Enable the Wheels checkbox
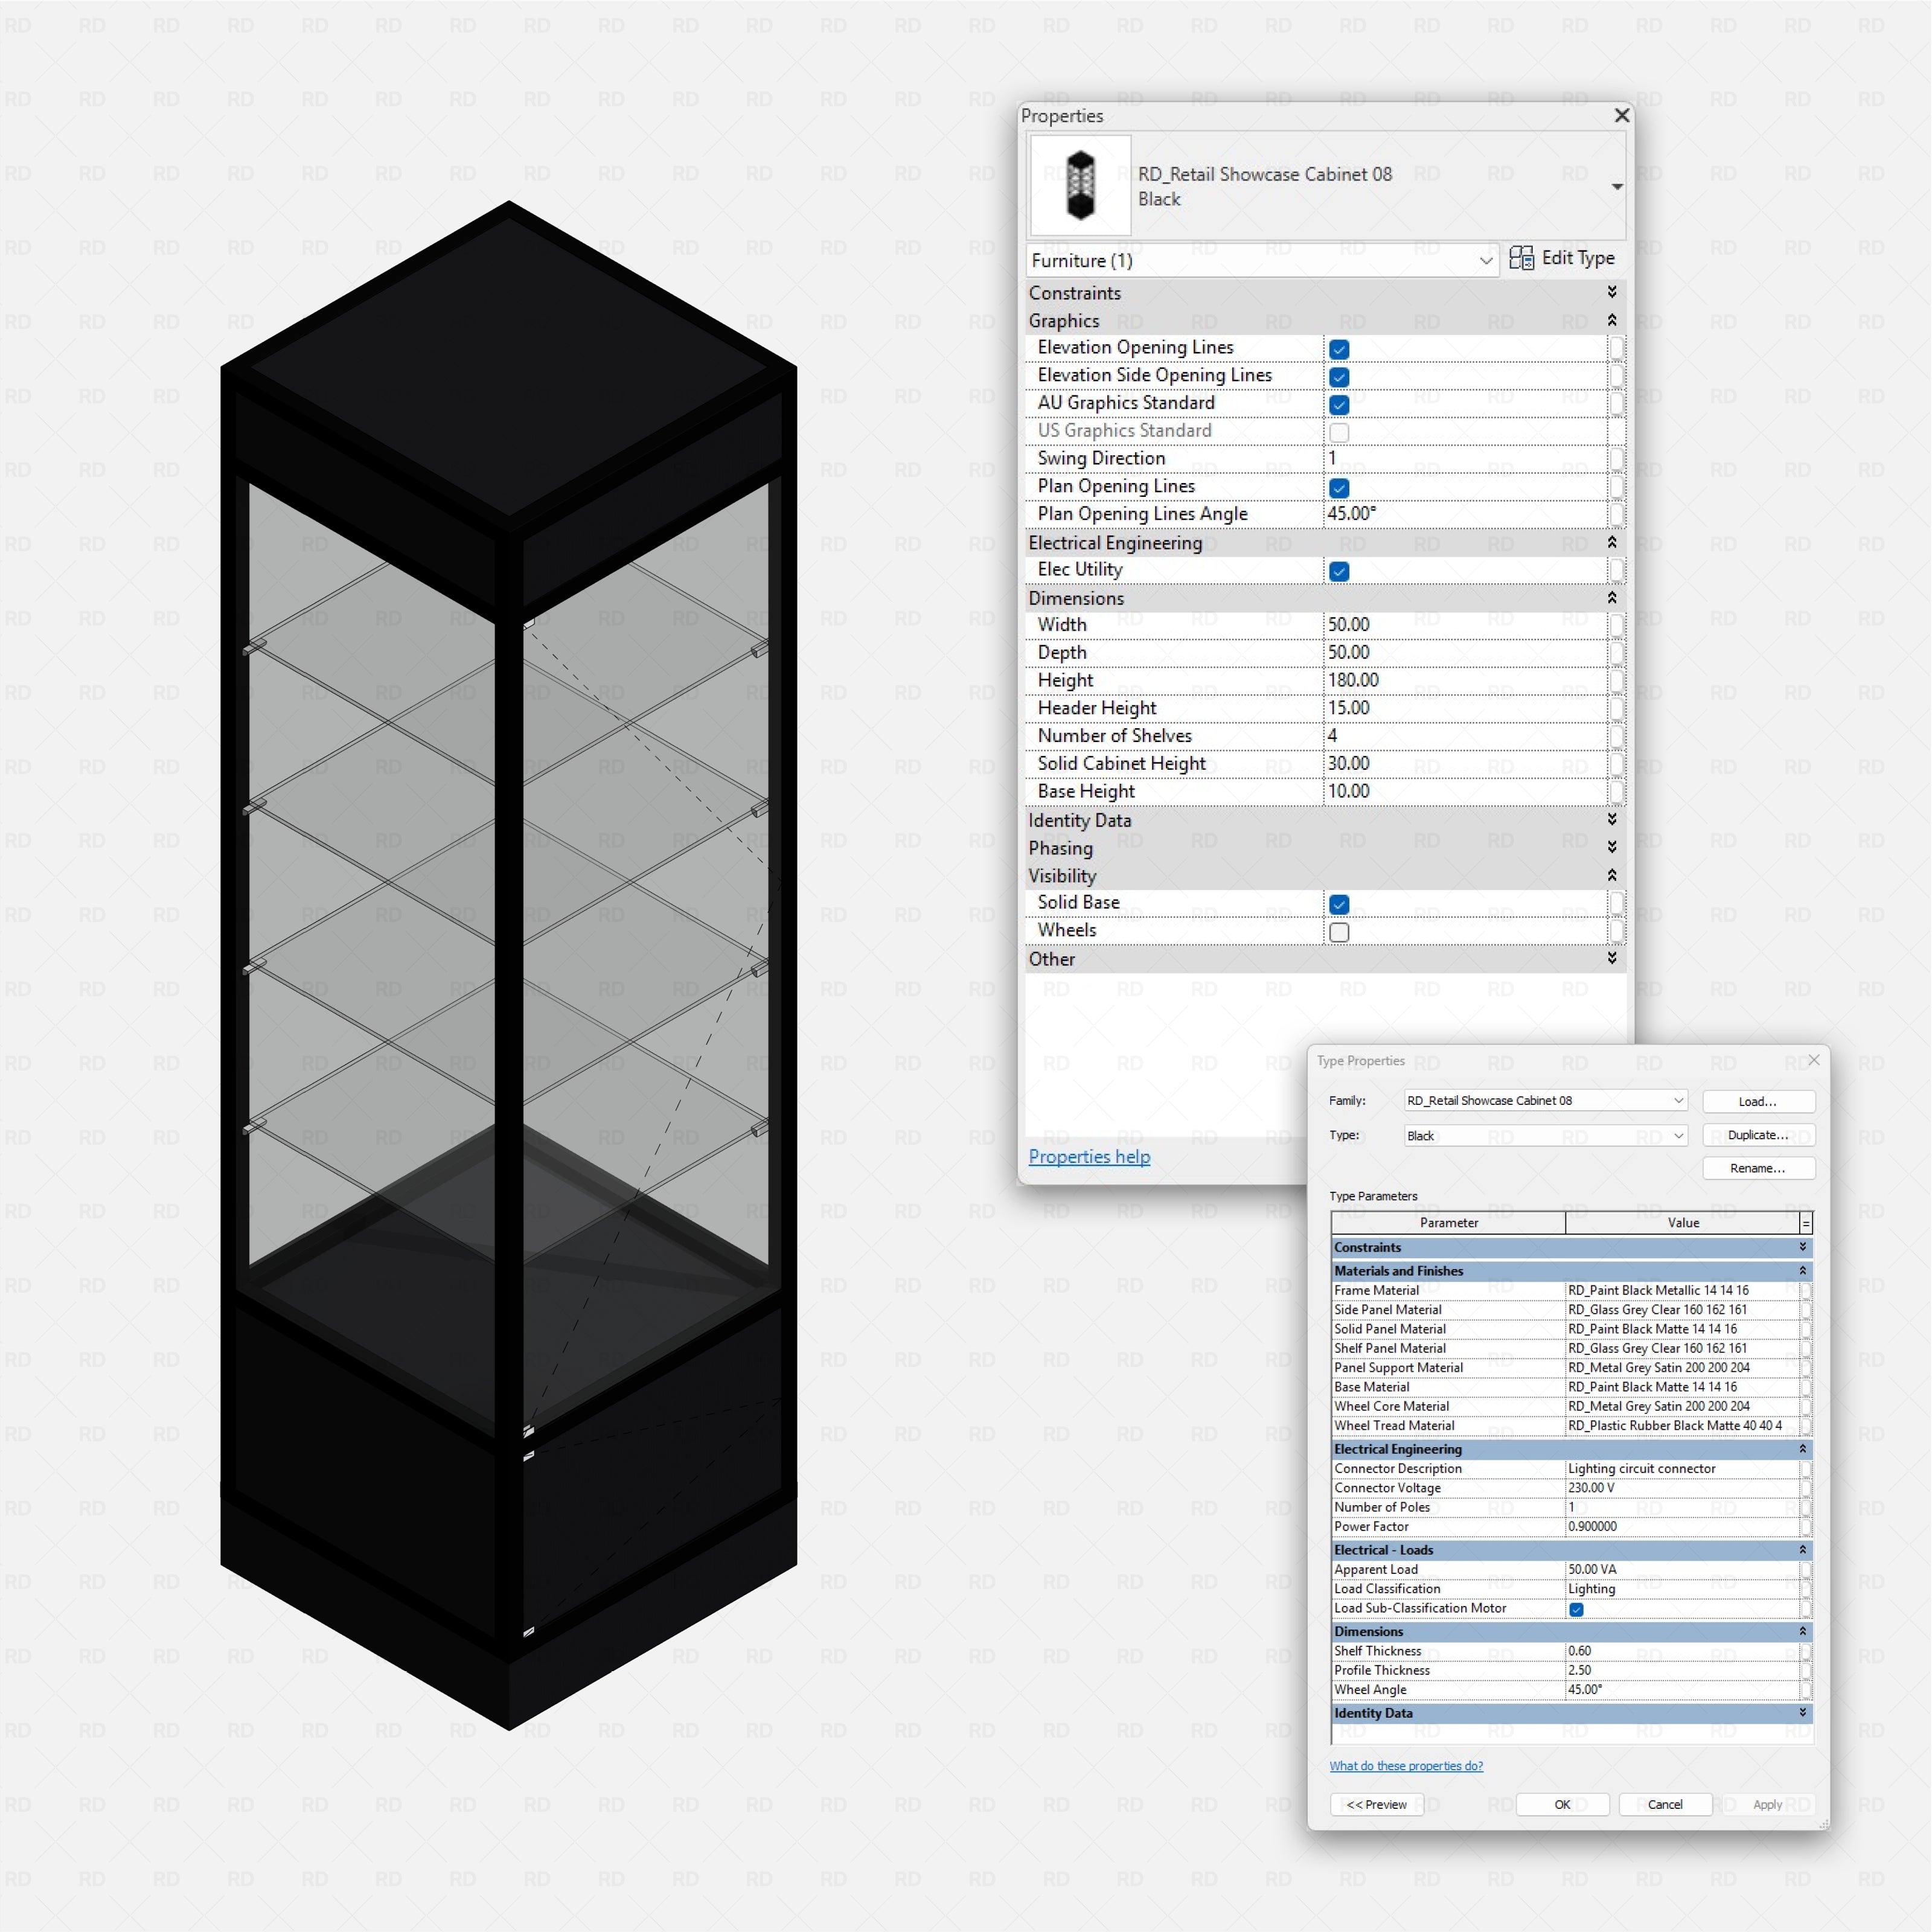This screenshot has width=1932, height=1932. click(1339, 932)
